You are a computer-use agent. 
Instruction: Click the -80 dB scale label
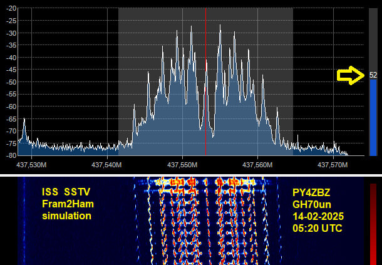[x=11, y=155]
